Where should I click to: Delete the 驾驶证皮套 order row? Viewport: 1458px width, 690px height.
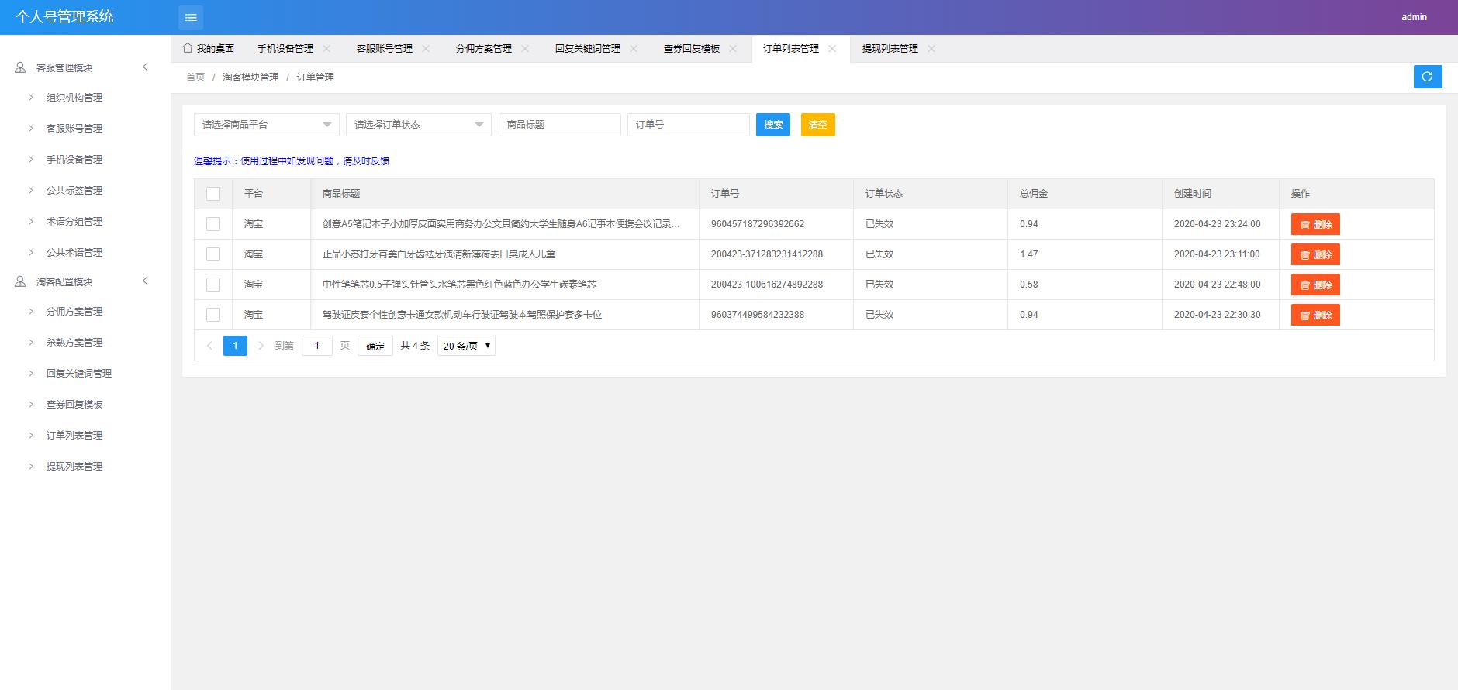point(1315,315)
